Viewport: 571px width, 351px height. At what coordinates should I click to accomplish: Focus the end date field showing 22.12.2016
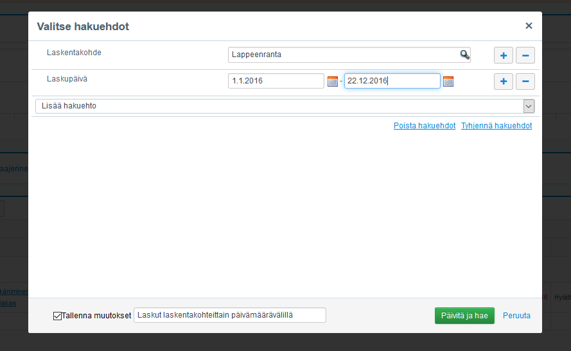pyautogui.click(x=392, y=81)
